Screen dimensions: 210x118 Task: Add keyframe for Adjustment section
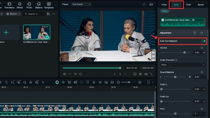point(202,33)
